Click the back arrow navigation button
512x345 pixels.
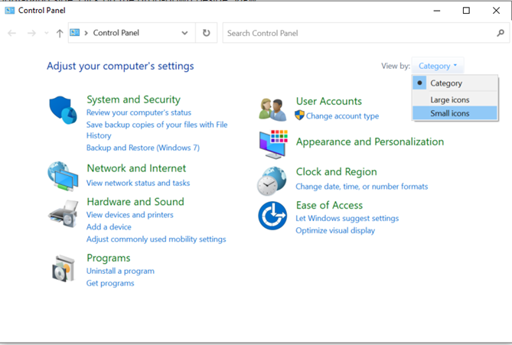(x=11, y=33)
